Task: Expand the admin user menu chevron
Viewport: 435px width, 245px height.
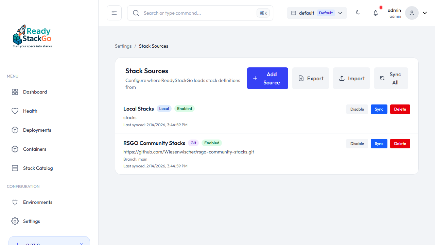Action: 425,13
